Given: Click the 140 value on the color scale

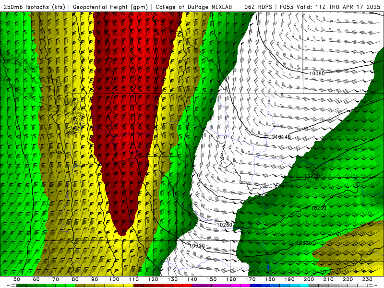Looking at the screenshot, I should 192,279.
